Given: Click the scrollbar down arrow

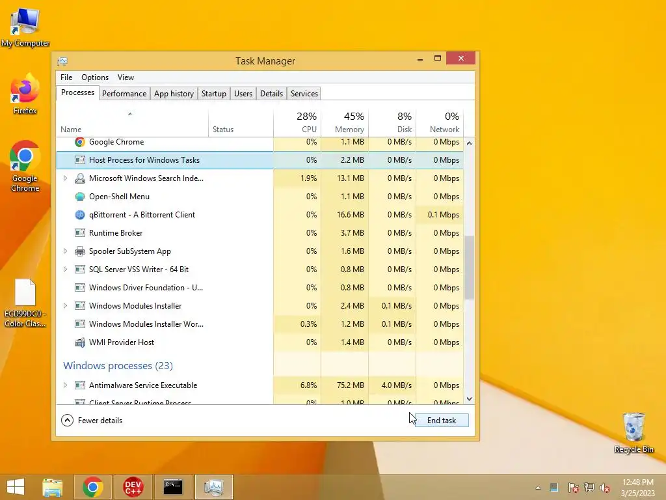Looking at the screenshot, I should (469, 399).
